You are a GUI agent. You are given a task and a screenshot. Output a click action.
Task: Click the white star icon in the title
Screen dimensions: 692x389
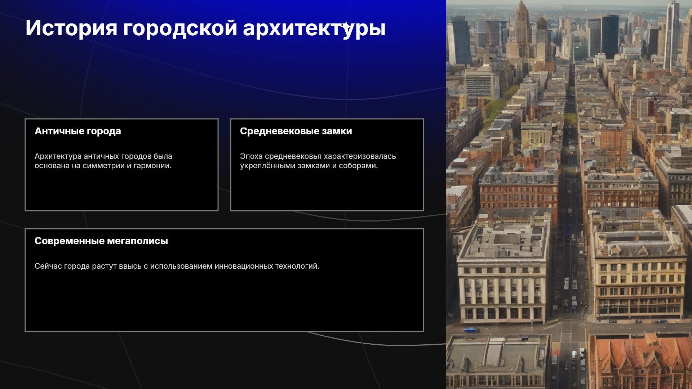[x=346, y=26]
